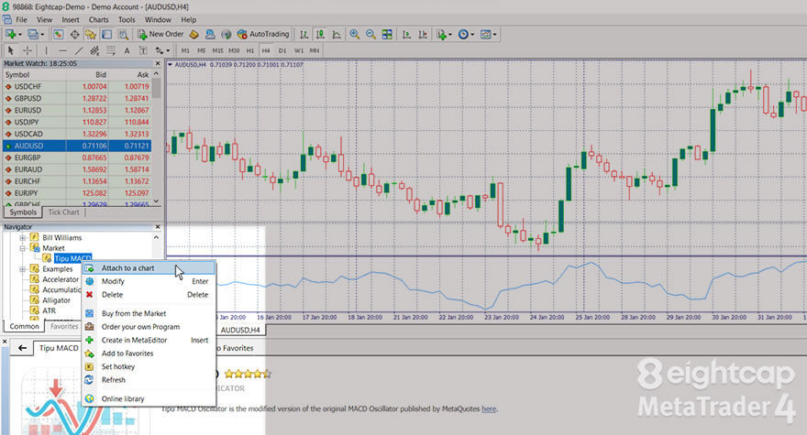
Task: Open the Tools menu
Action: click(x=127, y=19)
